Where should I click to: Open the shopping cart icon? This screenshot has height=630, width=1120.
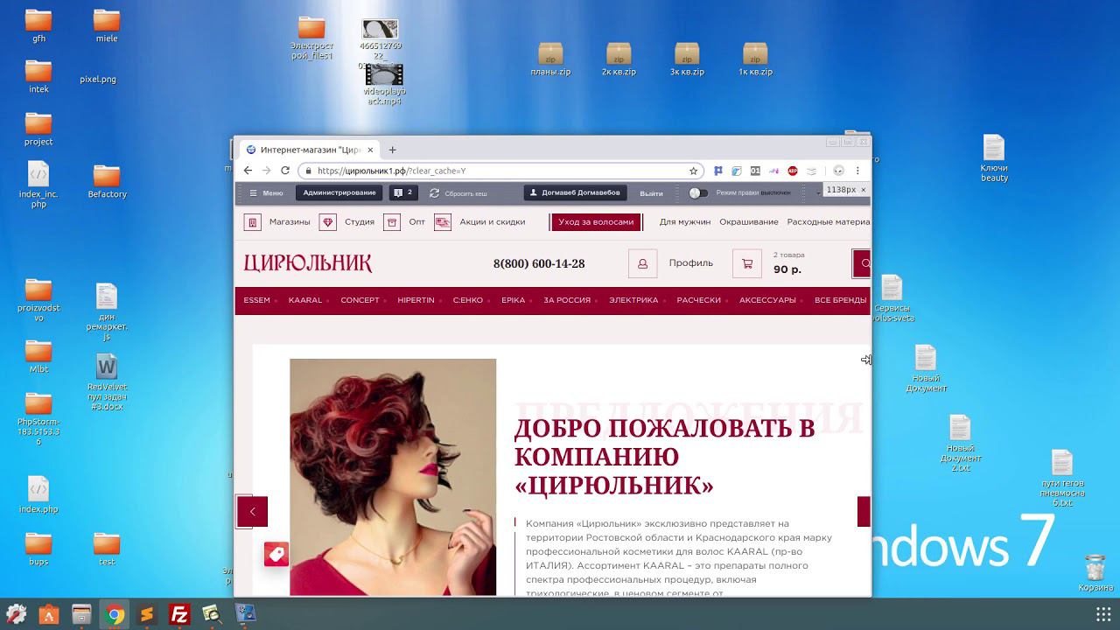coord(747,263)
